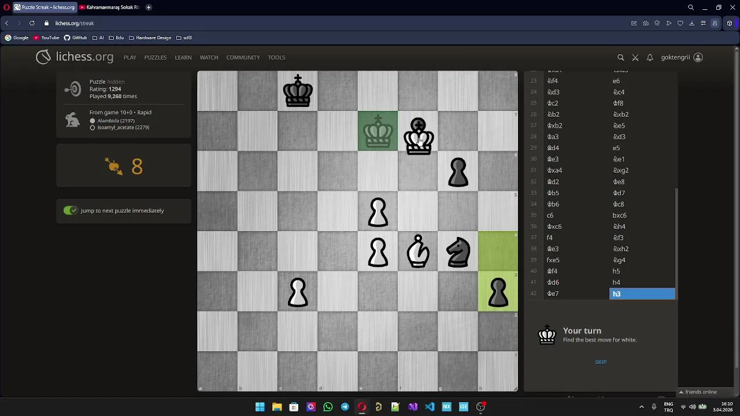Select move ♞xh2 in move list
Screen dimensions: 740x416
point(642,248)
